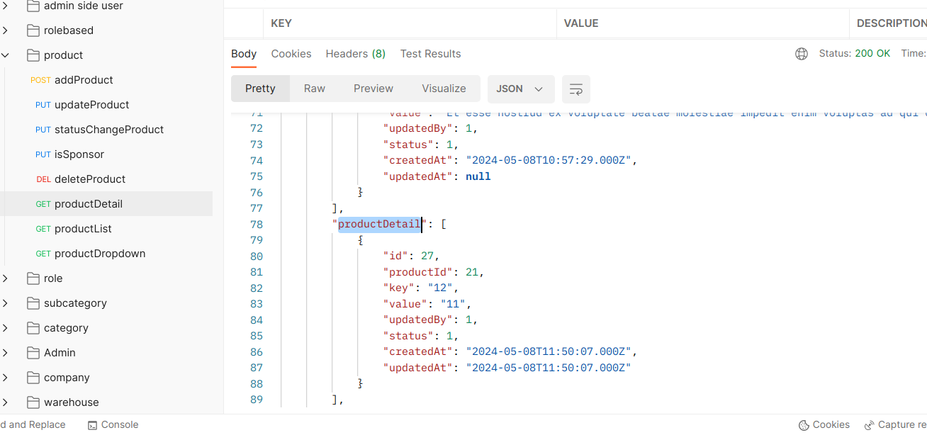927x435 pixels.
Task: Open the Test Results tab
Action: tap(430, 54)
